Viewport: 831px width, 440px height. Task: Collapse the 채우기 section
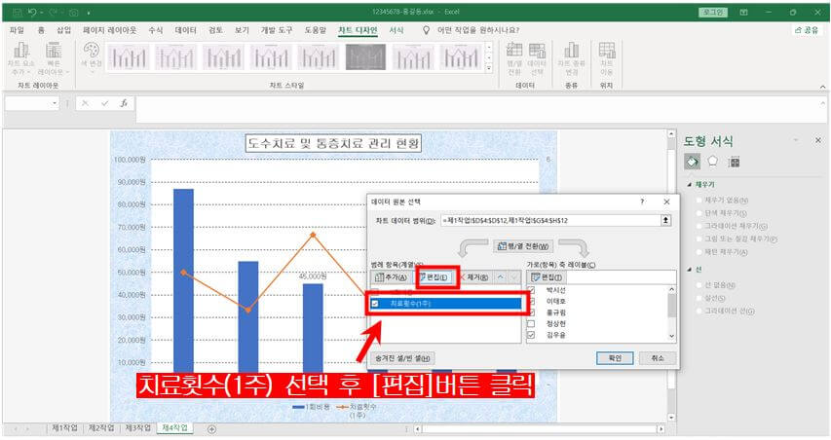pyautogui.click(x=690, y=185)
